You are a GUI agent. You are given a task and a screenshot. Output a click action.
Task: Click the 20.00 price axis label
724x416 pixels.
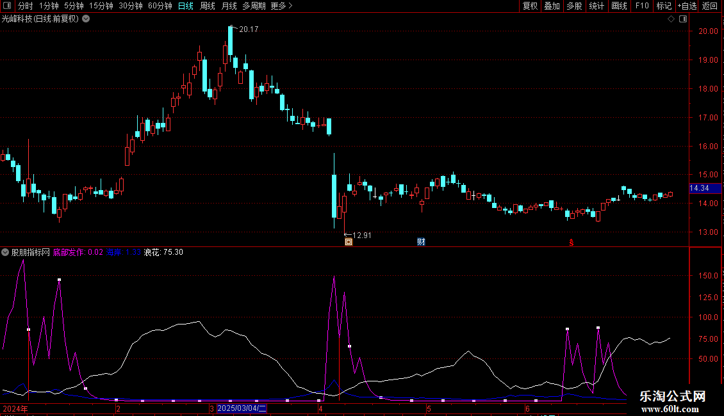click(x=708, y=31)
